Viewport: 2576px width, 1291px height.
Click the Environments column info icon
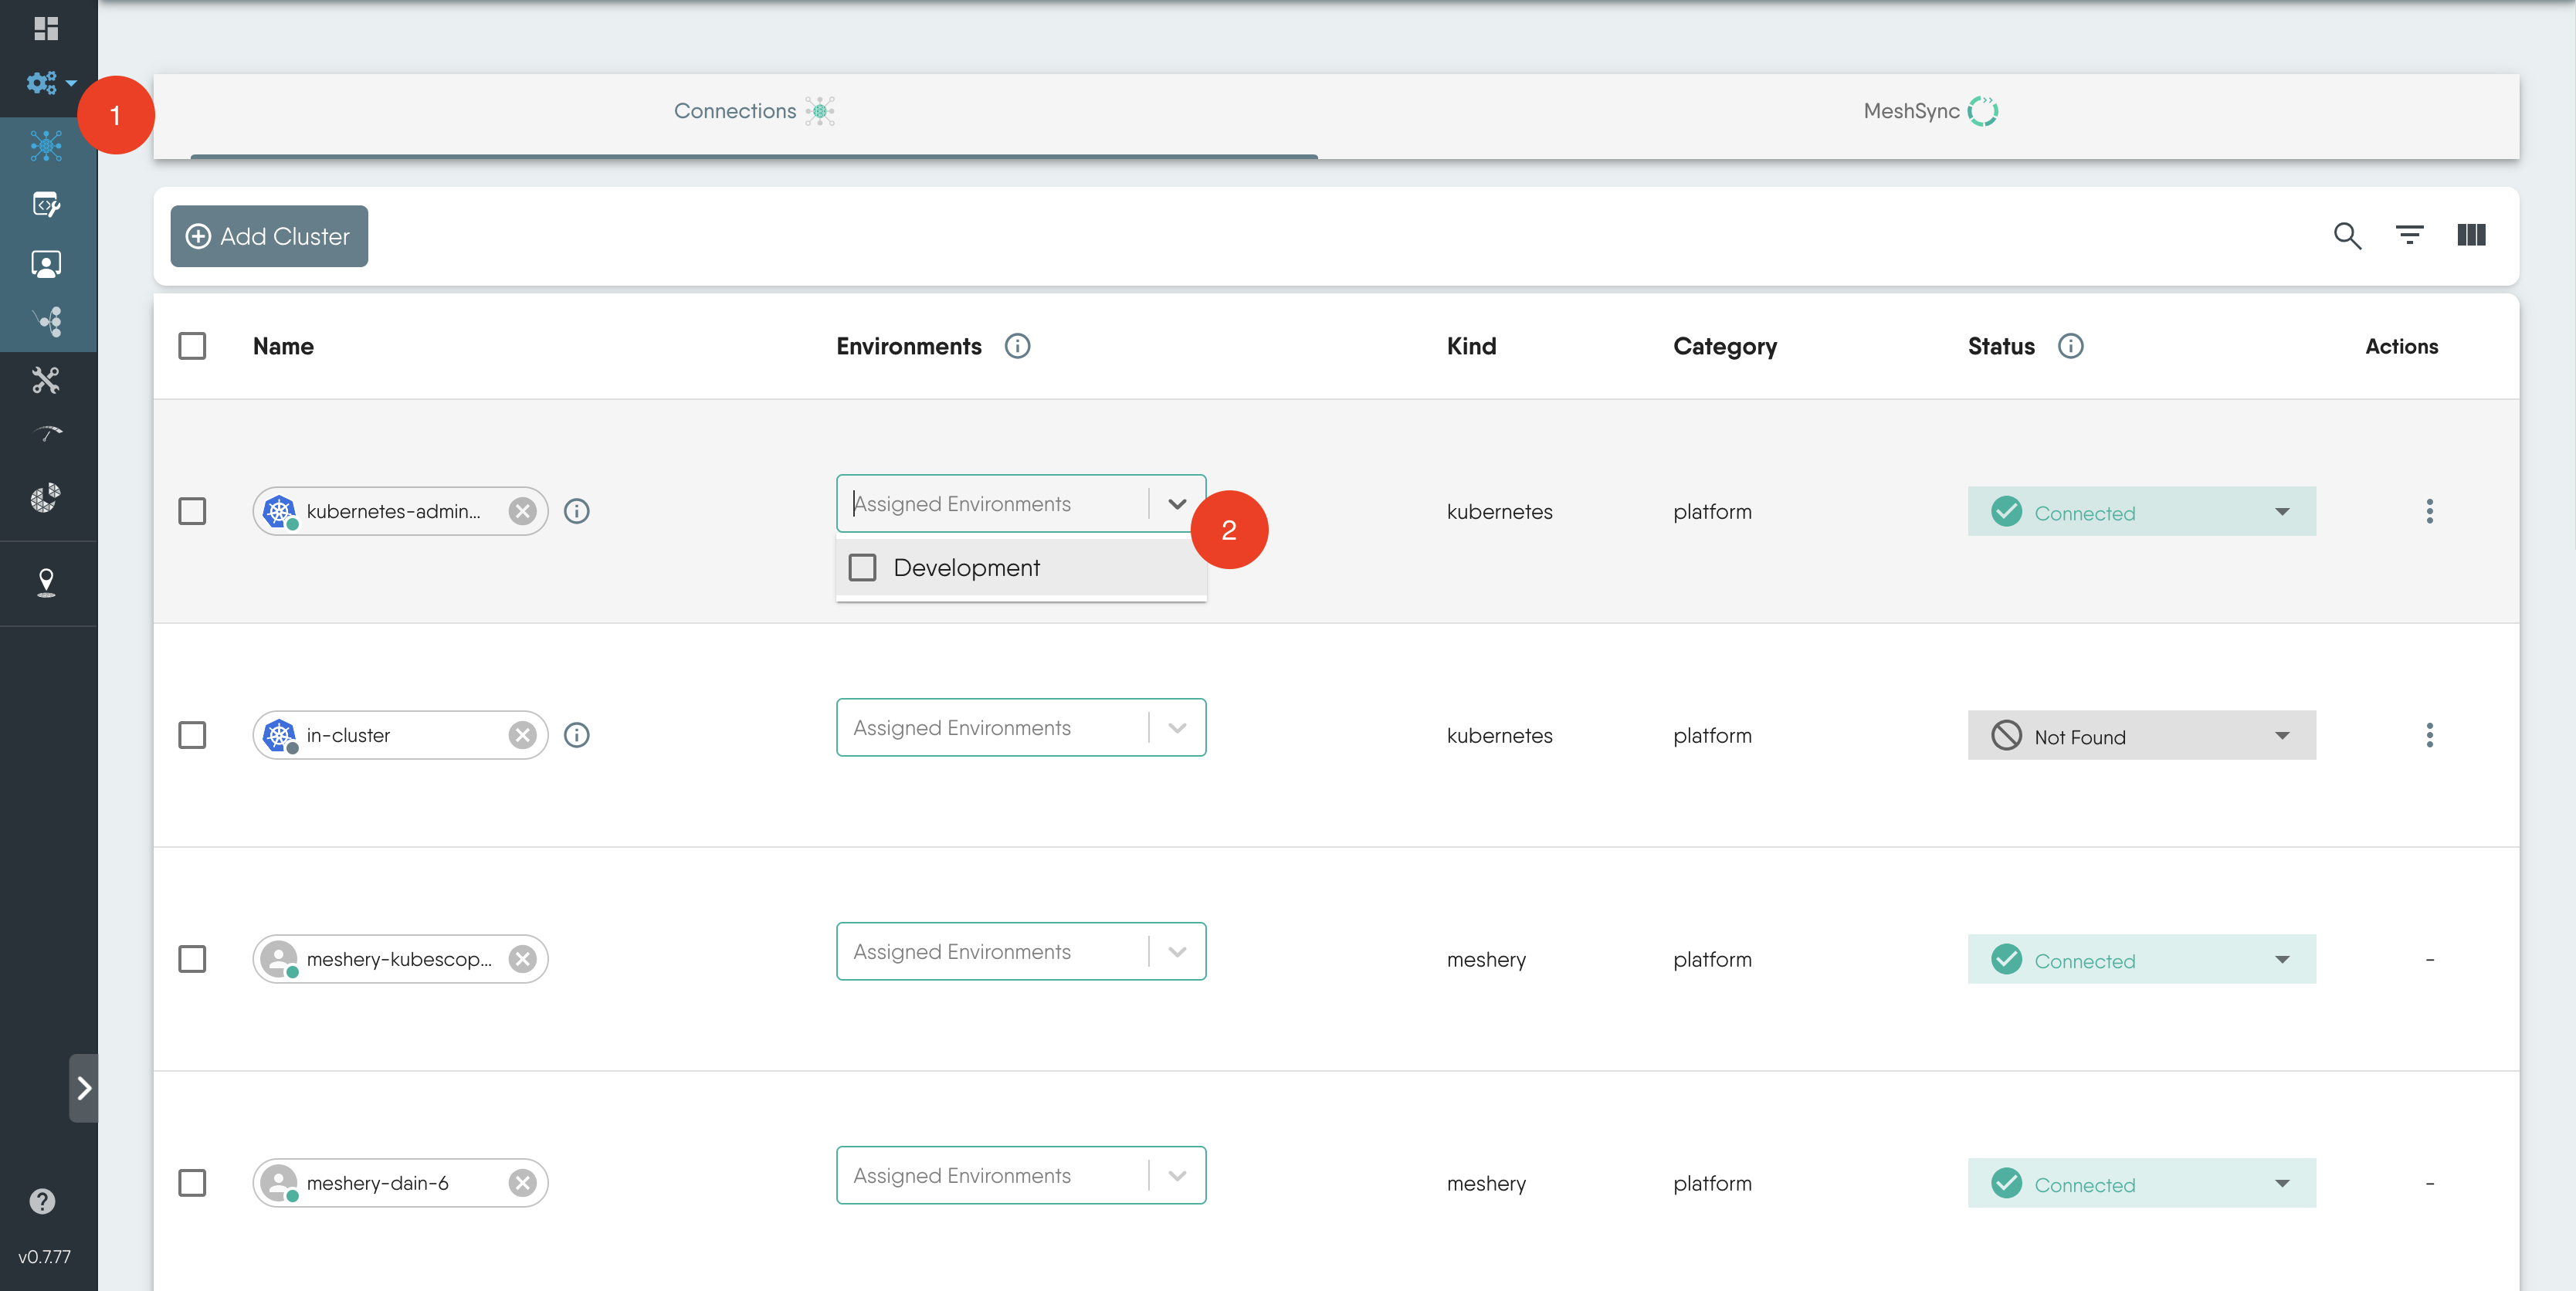pos(1017,346)
